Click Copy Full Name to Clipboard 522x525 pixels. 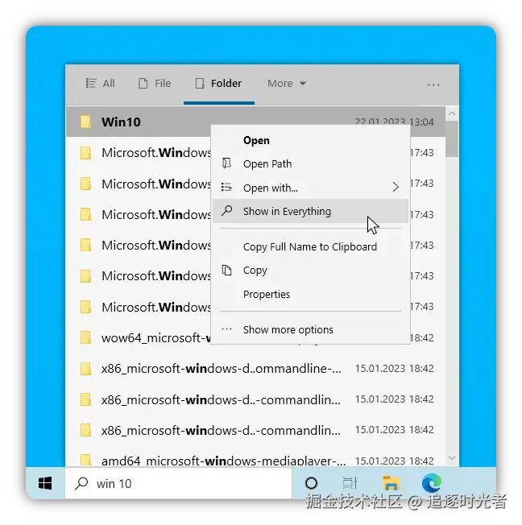coord(310,246)
